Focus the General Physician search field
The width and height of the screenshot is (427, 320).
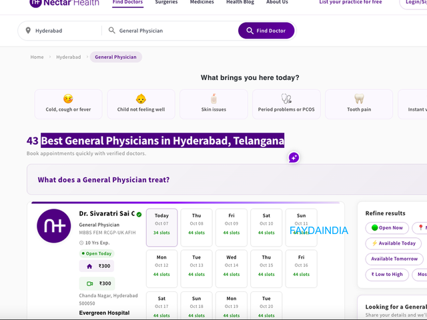(170, 31)
